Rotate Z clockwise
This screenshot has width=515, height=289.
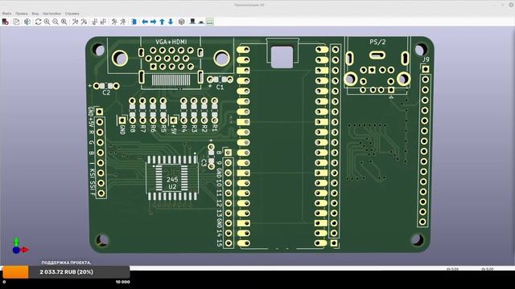tap(114, 22)
